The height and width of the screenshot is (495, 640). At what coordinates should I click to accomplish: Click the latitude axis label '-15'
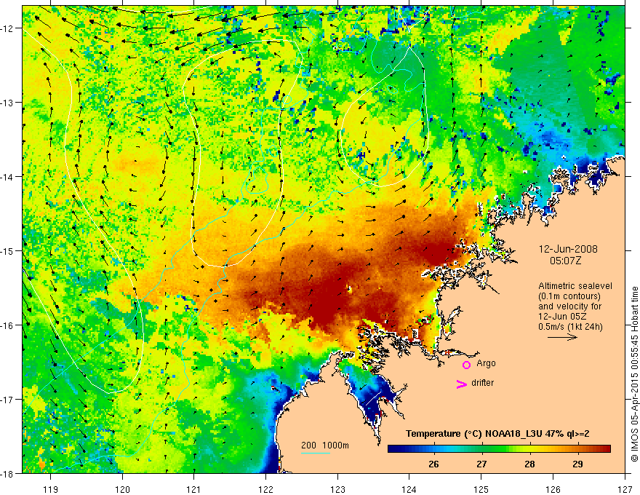click(8, 250)
